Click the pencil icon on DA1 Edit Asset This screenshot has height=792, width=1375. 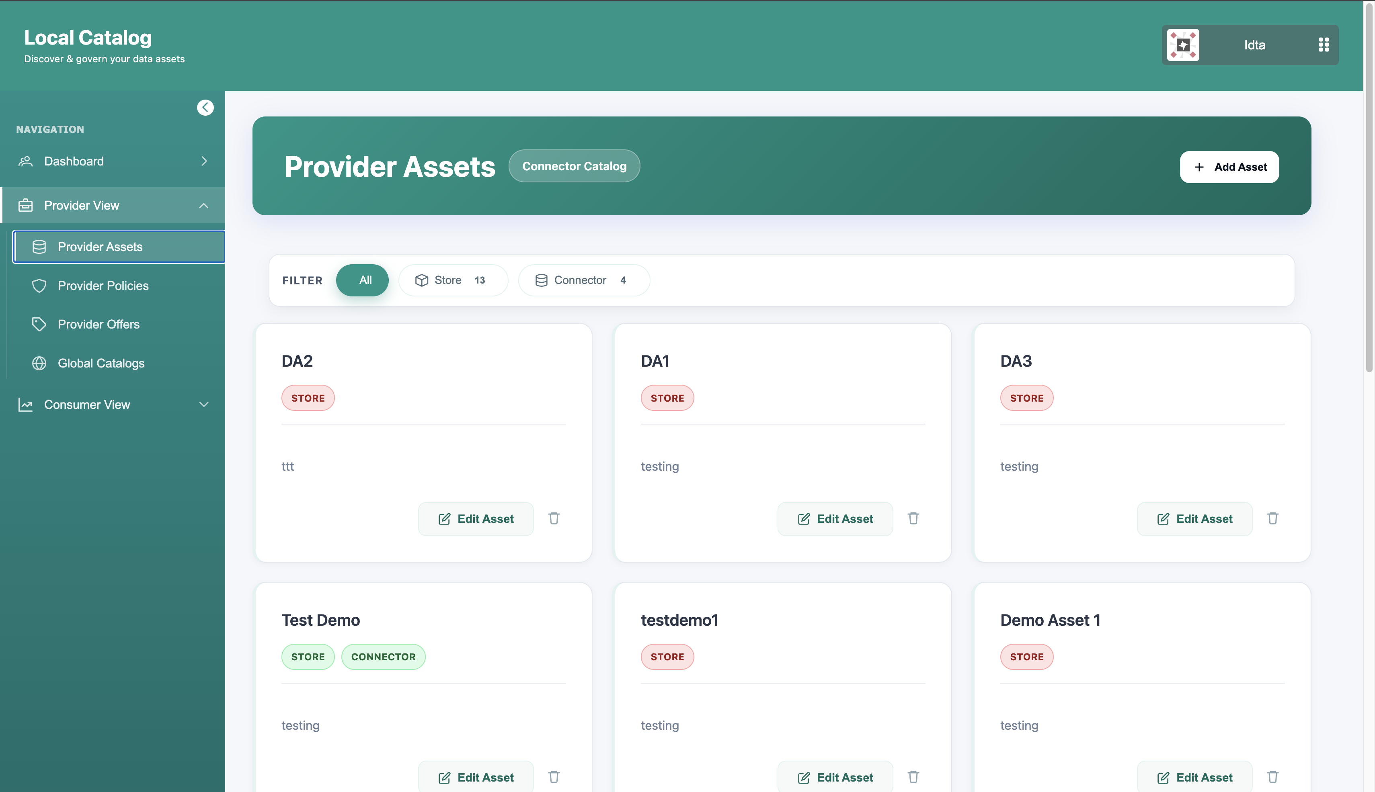point(804,519)
